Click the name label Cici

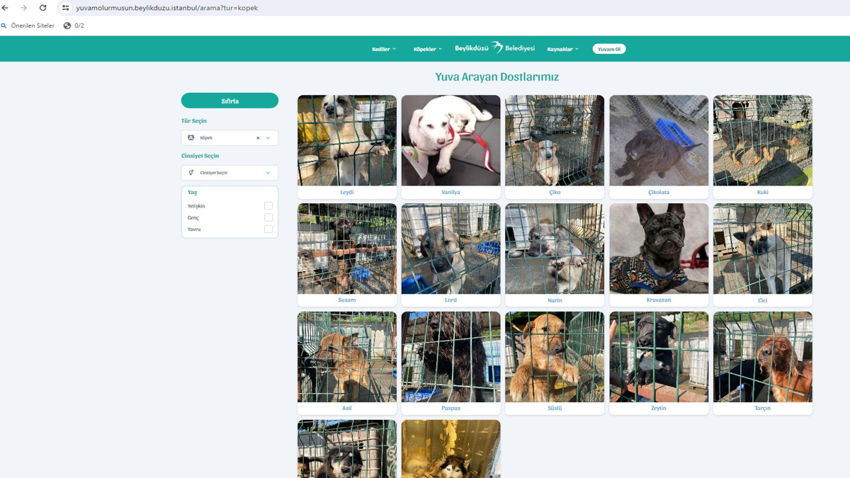pos(763,300)
